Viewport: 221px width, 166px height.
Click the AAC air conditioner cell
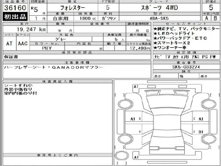[22, 44]
